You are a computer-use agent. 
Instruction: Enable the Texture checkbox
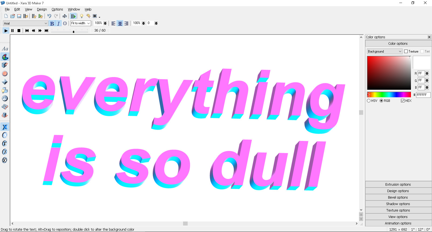[406, 51]
